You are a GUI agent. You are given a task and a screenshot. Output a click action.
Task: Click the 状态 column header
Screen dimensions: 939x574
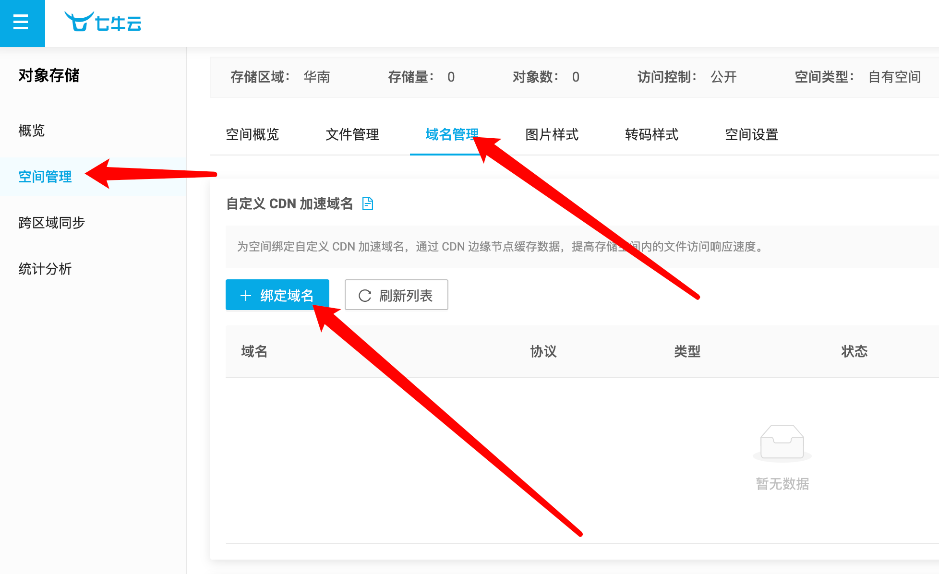[x=854, y=351]
